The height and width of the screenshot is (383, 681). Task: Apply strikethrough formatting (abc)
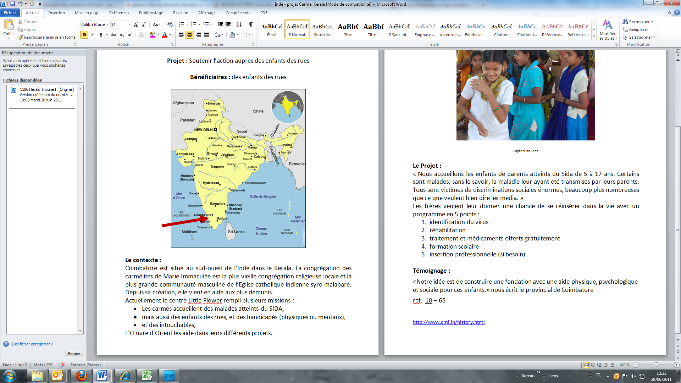113,35
